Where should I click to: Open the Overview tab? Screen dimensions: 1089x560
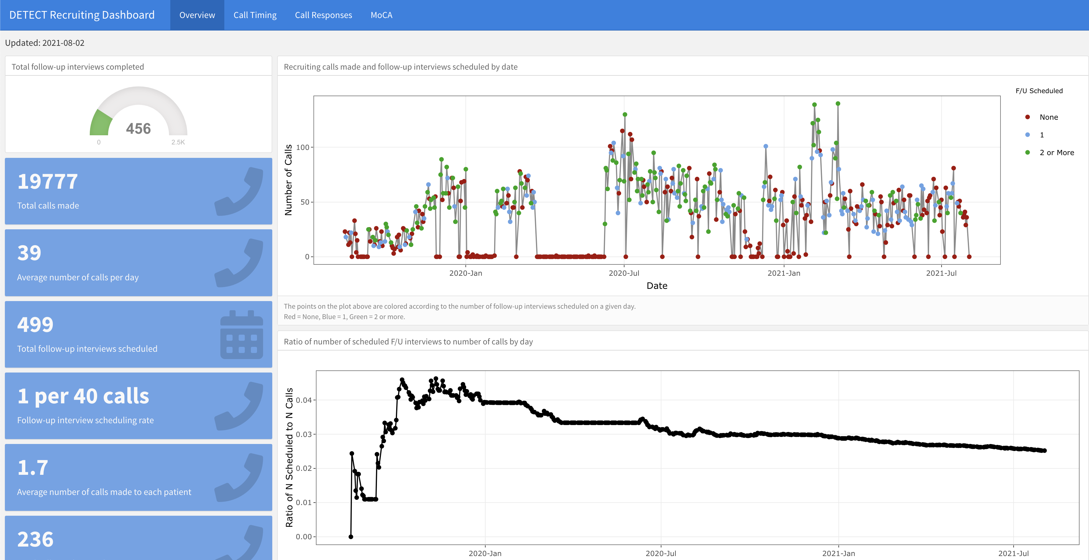(x=197, y=15)
